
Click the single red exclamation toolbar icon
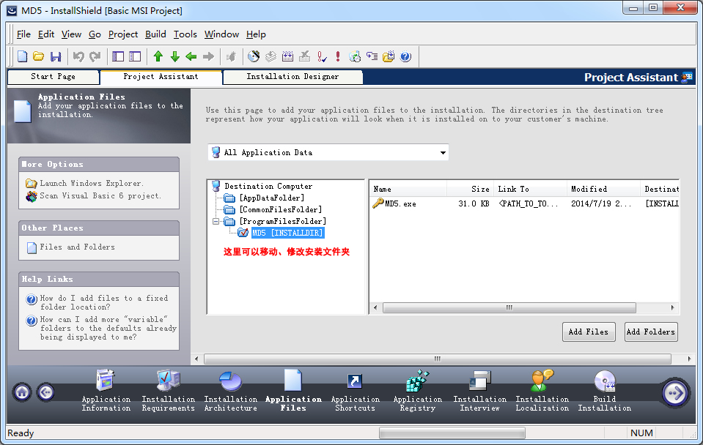click(338, 56)
